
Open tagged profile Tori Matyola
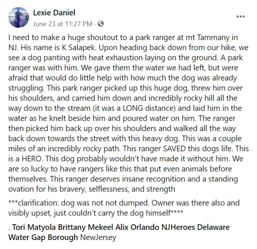(x=34, y=227)
